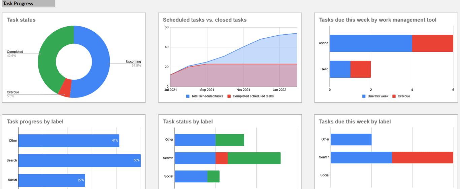Select the Task status chart title

click(21, 20)
